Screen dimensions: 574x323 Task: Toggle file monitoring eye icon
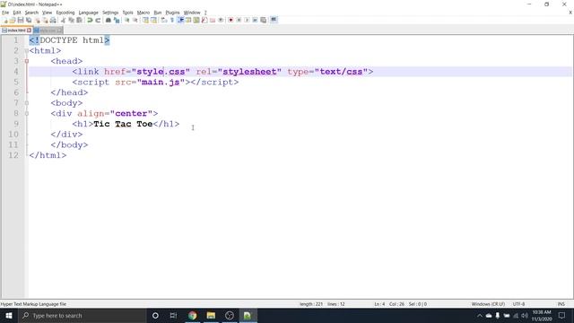221,20
